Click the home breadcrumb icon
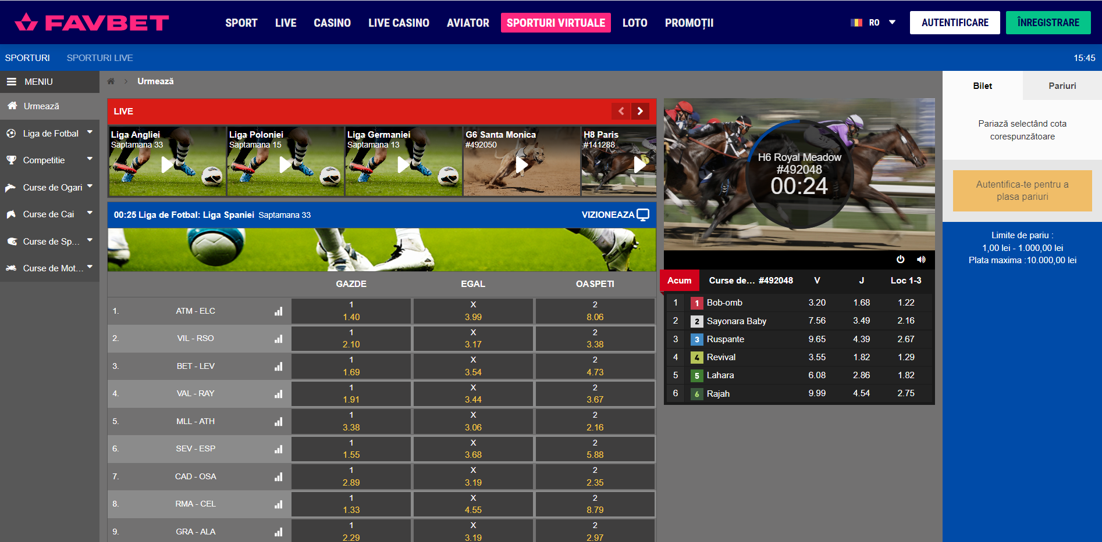Screen dimensions: 1102x542 (111, 81)
